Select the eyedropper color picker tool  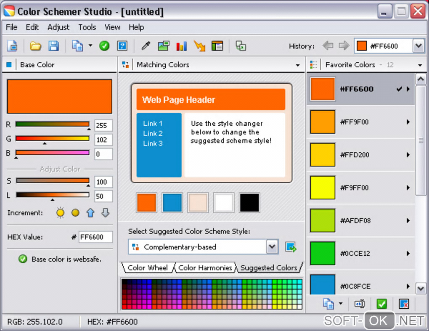click(146, 46)
